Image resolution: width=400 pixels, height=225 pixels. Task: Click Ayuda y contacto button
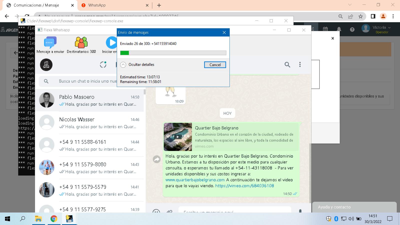354,207
